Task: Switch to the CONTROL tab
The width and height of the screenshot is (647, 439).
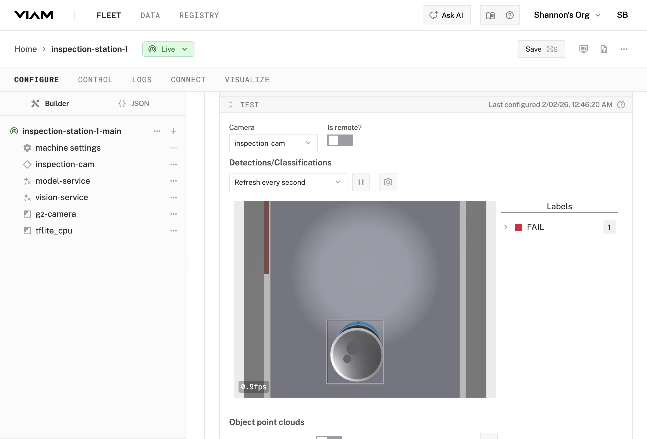Action: pos(95,80)
